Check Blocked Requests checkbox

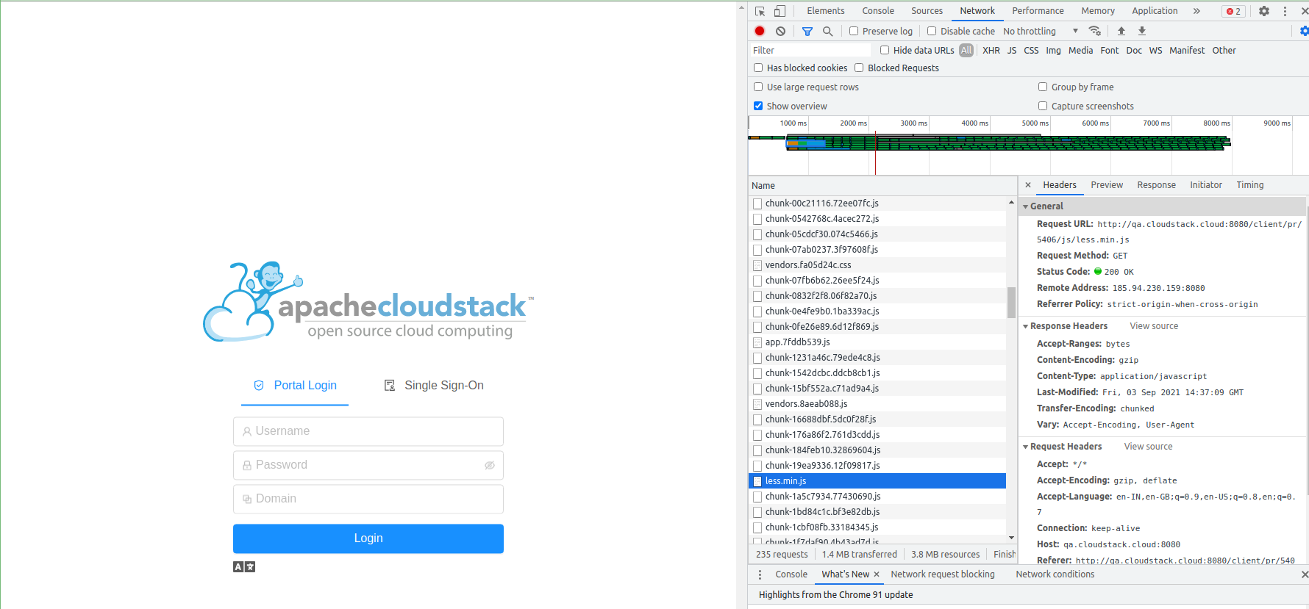click(x=859, y=68)
